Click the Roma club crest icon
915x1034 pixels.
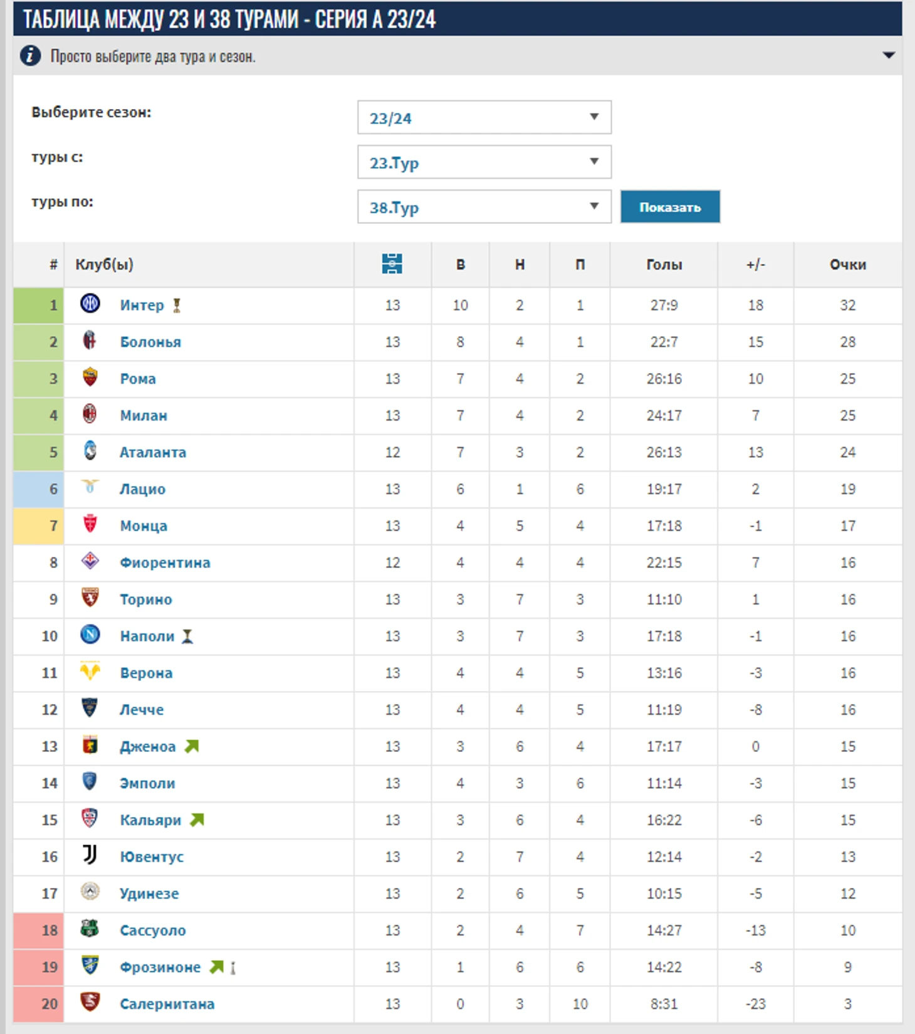pos(90,377)
